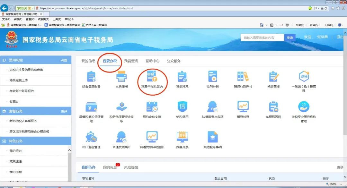Open the 车辆购置税 icon
This screenshot has width=347, height=188.
click(273, 107)
